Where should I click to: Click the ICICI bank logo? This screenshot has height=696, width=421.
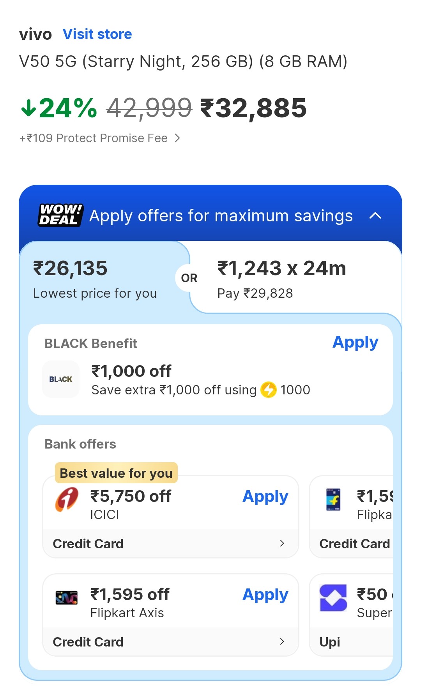67,499
